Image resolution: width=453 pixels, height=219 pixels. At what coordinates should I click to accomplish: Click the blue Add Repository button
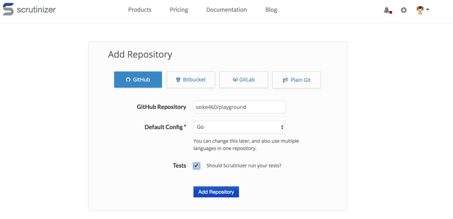click(x=216, y=192)
